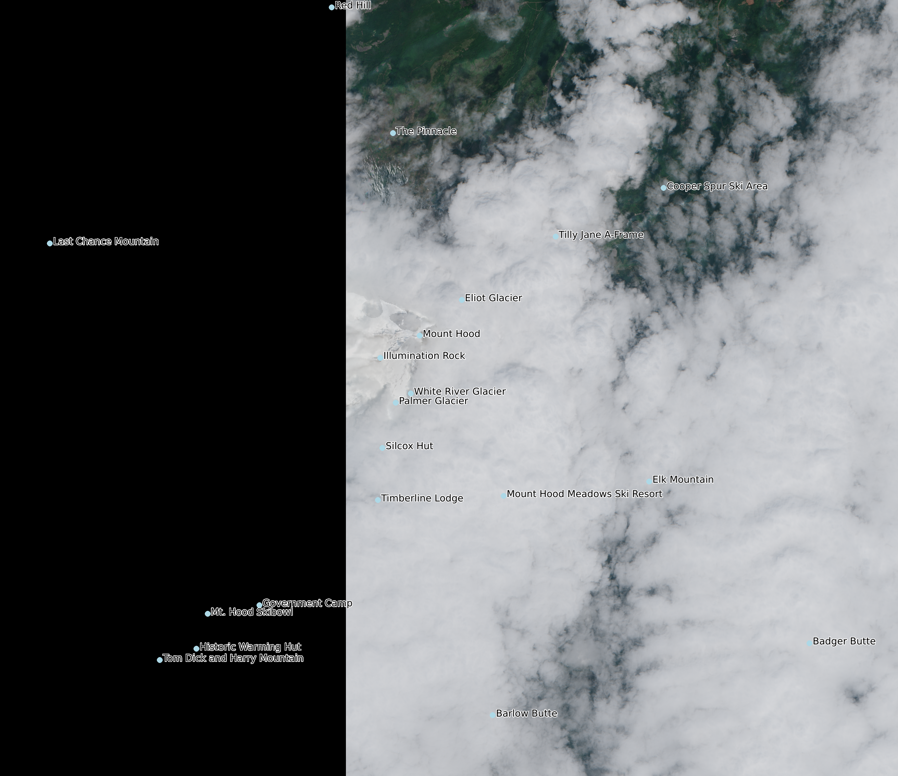Select the Government Camp marker
This screenshot has height=776, width=898.
coord(259,605)
